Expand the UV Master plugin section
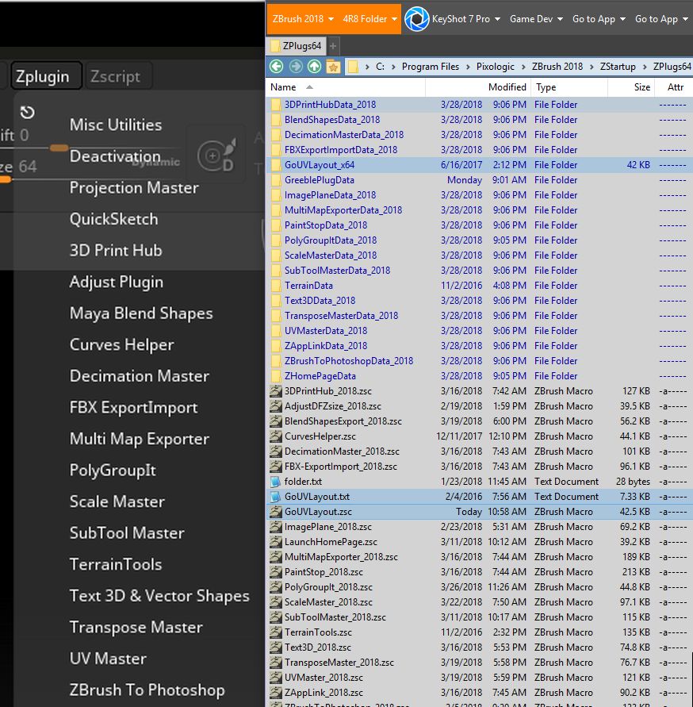This screenshot has width=693, height=707. (x=108, y=659)
